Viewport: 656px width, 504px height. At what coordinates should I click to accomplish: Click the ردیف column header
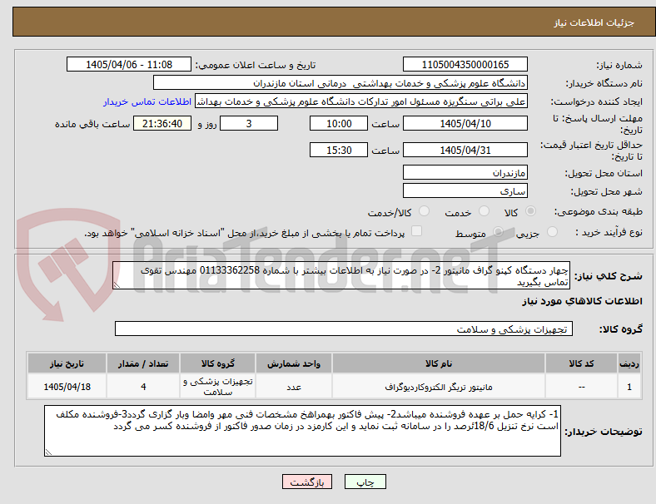(x=629, y=363)
